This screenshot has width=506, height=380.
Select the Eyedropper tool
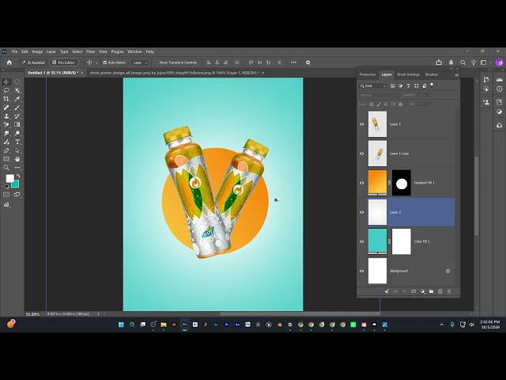pos(17,99)
